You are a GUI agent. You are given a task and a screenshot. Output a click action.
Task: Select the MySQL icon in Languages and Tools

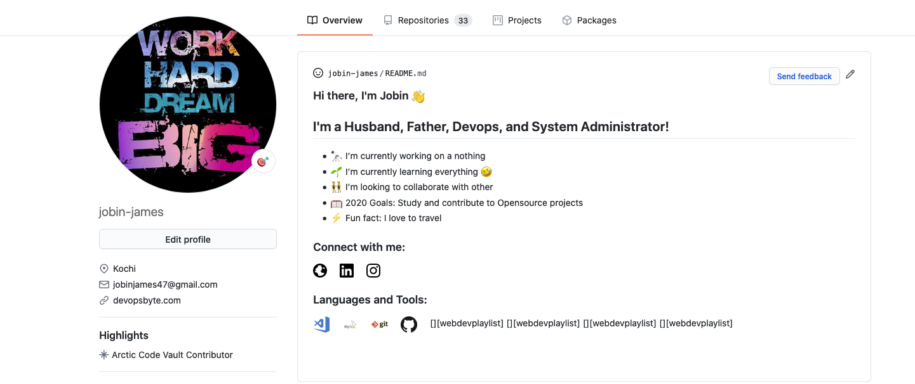click(350, 325)
